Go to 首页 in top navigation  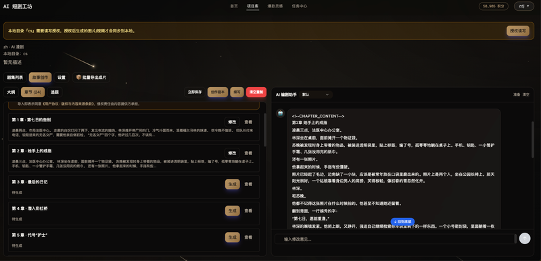pyautogui.click(x=234, y=6)
